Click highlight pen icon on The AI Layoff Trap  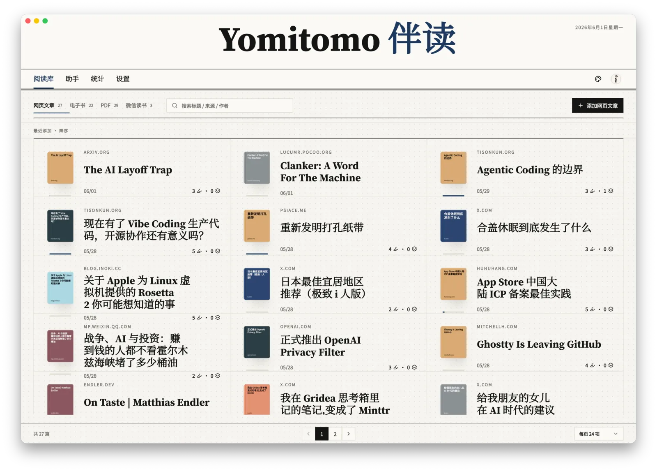click(200, 191)
